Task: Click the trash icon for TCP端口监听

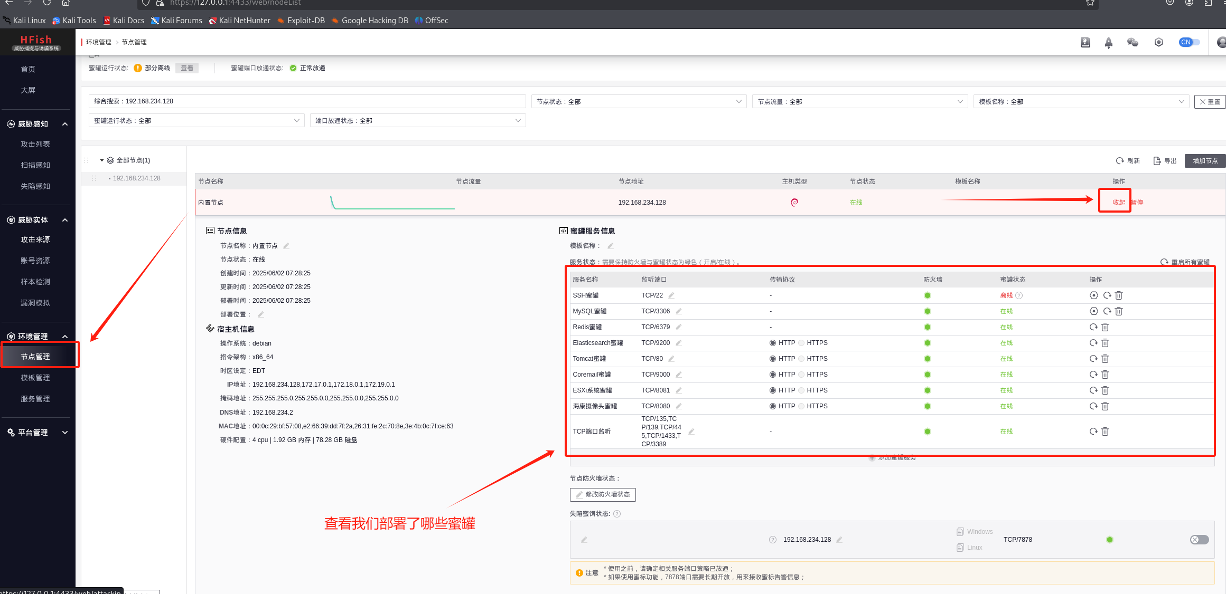Action: [x=1105, y=432]
